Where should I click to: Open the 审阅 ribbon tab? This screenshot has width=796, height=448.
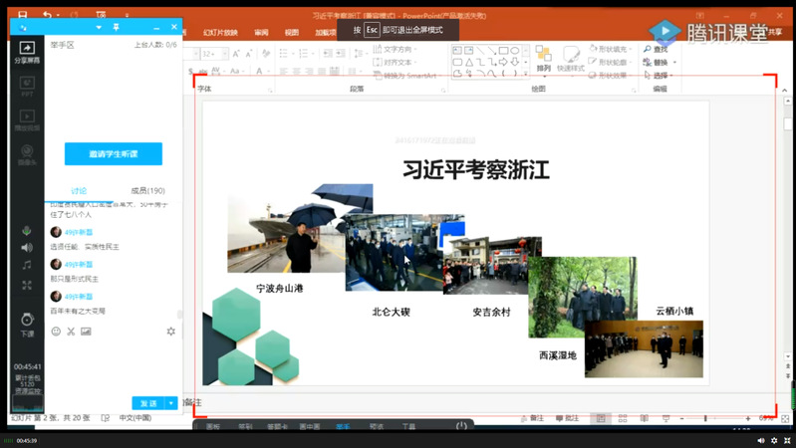pos(261,33)
